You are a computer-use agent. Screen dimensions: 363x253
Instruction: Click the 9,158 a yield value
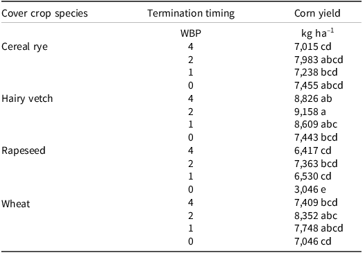point(310,112)
